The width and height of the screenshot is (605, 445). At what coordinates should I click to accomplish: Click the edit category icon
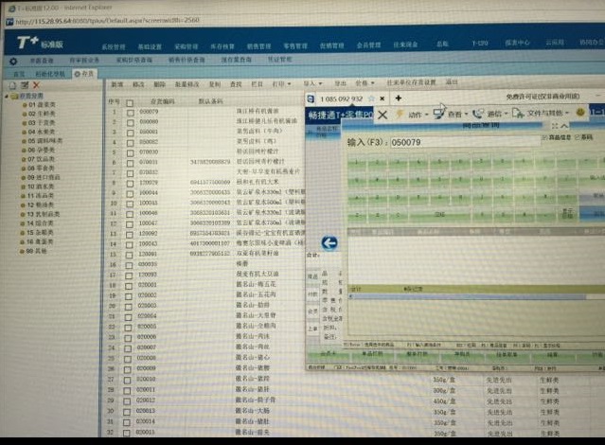[25, 85]
